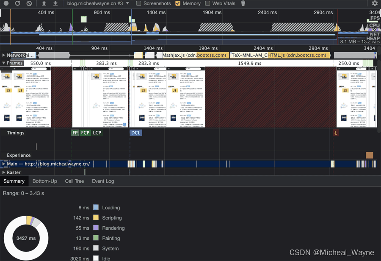Expand the Raster track
This screenshot has height=261, width=381.
tap(4, 172)
